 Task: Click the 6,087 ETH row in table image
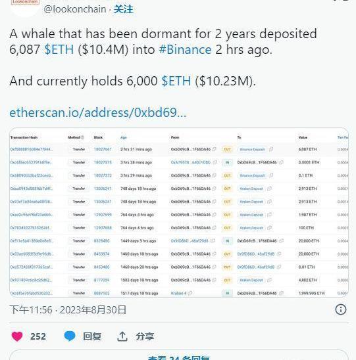point(179,149)
